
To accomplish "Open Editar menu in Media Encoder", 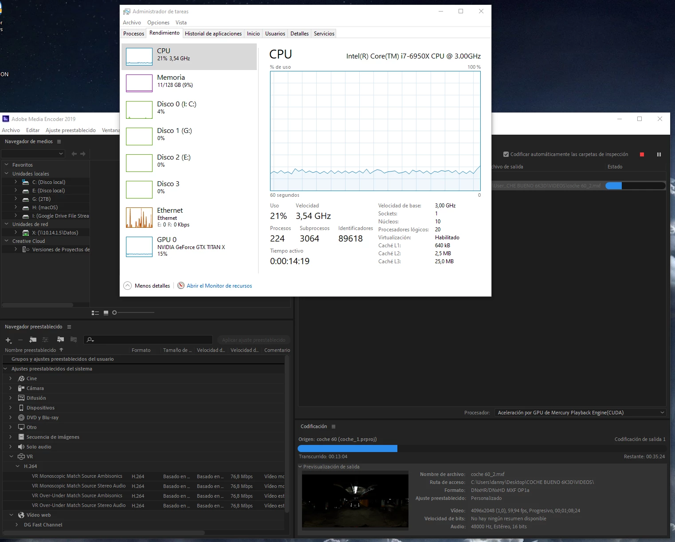I will pos(33,130).
